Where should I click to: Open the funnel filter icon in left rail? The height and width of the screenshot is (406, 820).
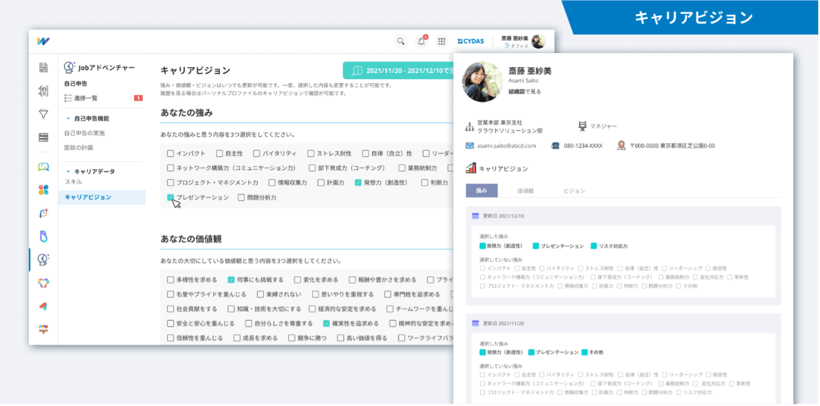point(44,114)
